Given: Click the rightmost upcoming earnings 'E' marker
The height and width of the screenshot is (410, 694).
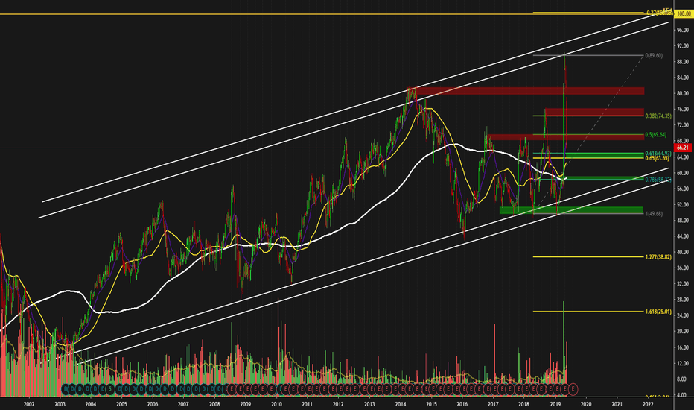Looking at the screenshot, I should [573, 389].
